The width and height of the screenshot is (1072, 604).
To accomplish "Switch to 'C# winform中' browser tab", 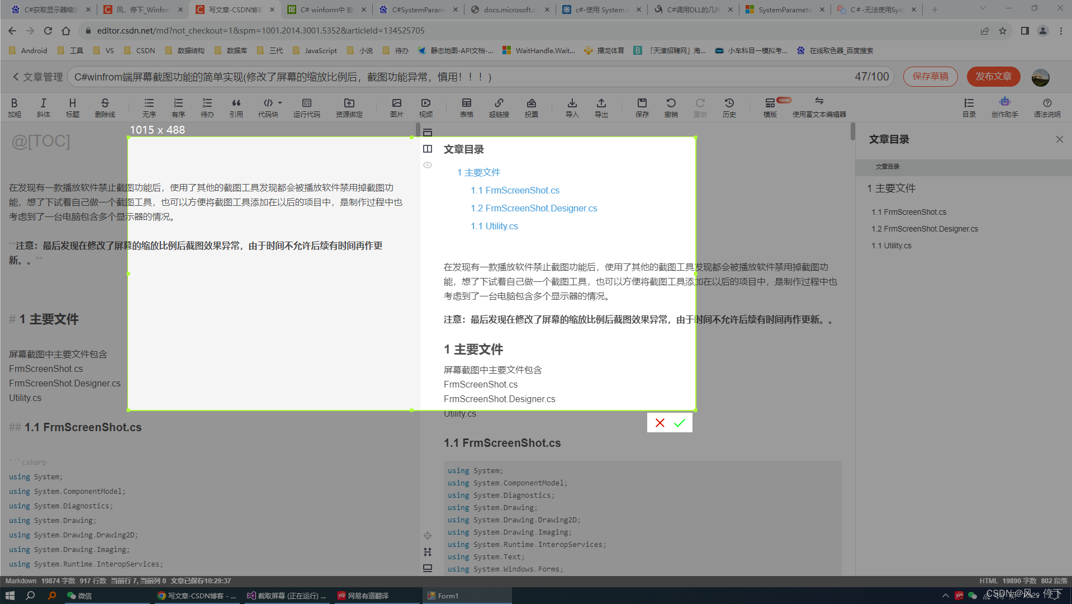I will (x=327, y=10).
